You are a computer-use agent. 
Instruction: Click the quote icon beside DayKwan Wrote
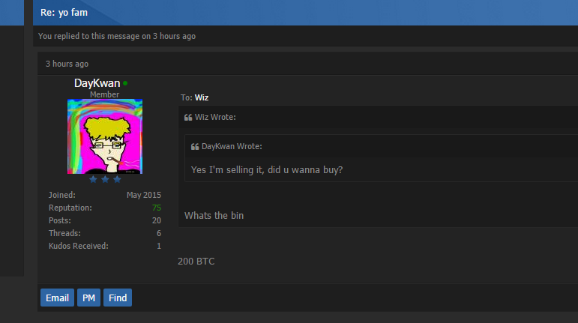(195, 147)
